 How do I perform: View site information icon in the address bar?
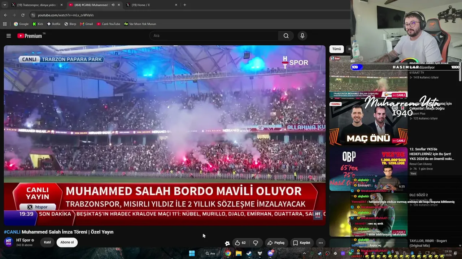pyautogui.click(x=33, y=15)
